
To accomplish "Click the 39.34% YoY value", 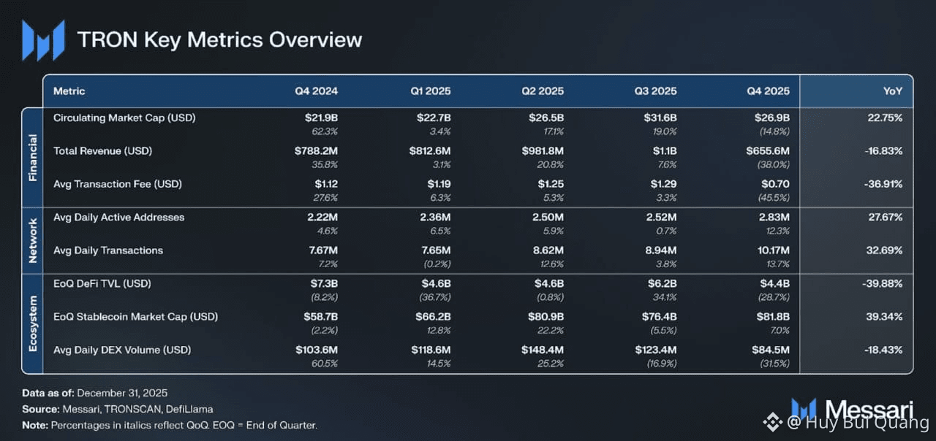I will click(884, 317).
